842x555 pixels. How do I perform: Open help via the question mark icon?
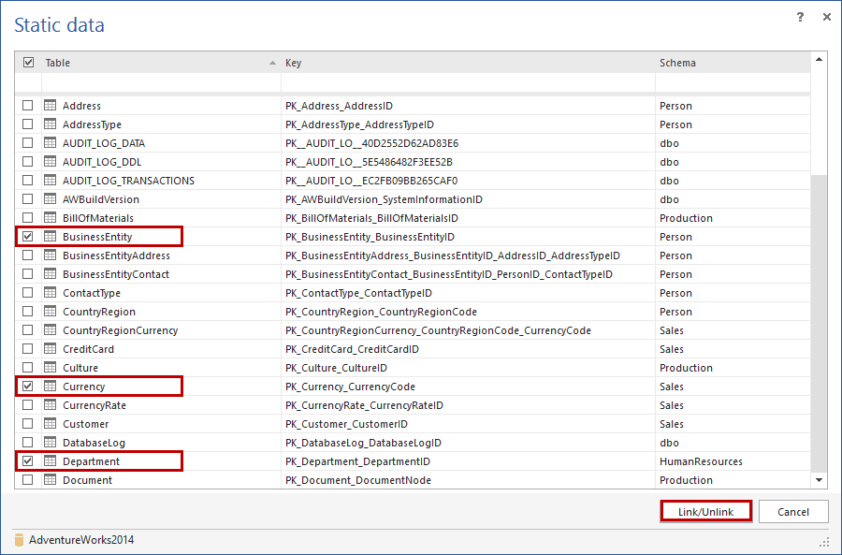802,16
